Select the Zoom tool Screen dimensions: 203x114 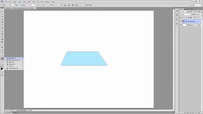[x=2, y=64]
